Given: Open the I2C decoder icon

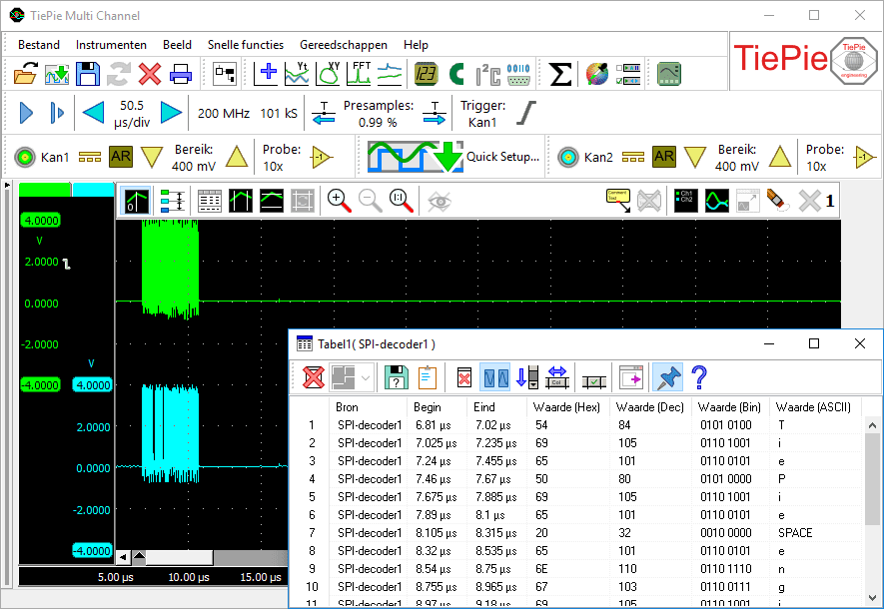Looking at the screenshot, I should pos(487,74).
